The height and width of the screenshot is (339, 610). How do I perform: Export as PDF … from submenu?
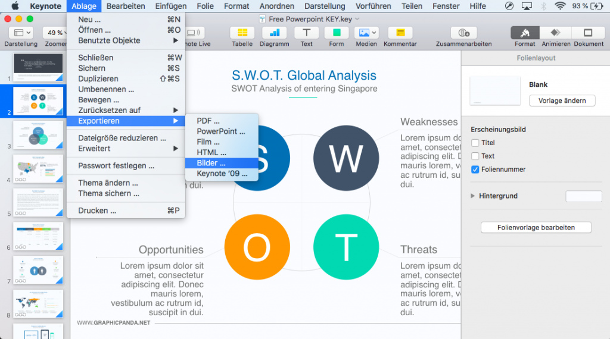pyautogui.click(x=222, y=121)
